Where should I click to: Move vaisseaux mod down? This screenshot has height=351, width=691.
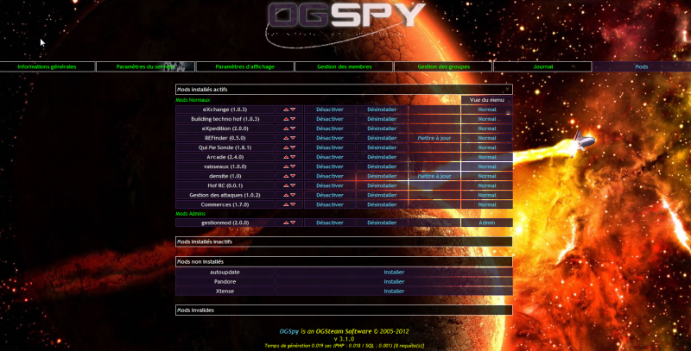293,166
